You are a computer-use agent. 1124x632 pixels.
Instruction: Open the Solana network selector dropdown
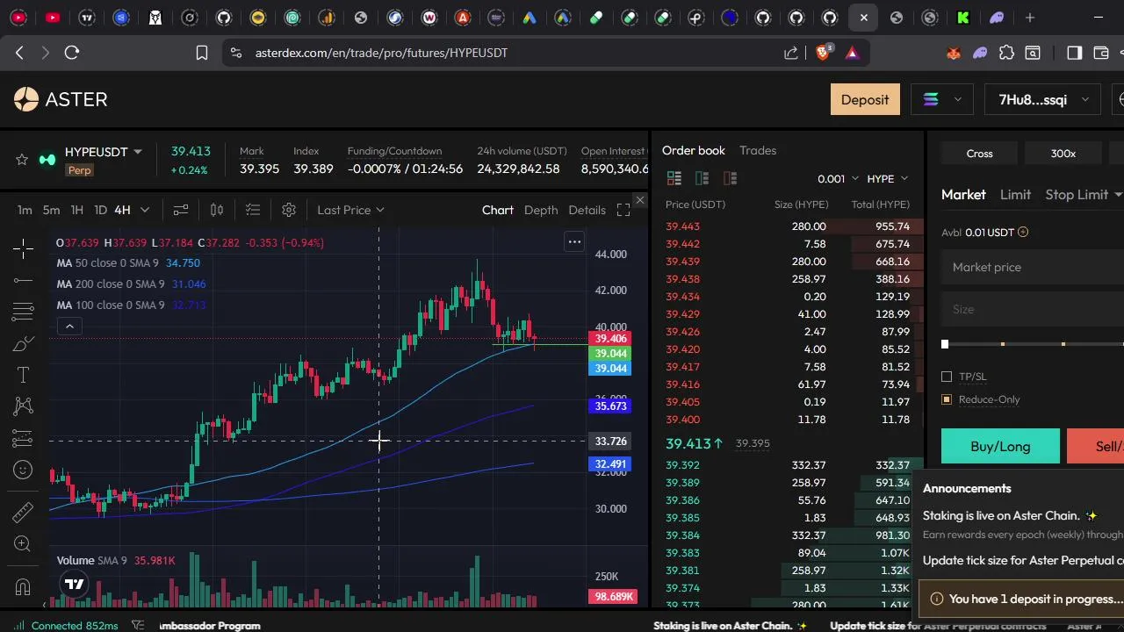pyautogui.click(x=941, y=100)
